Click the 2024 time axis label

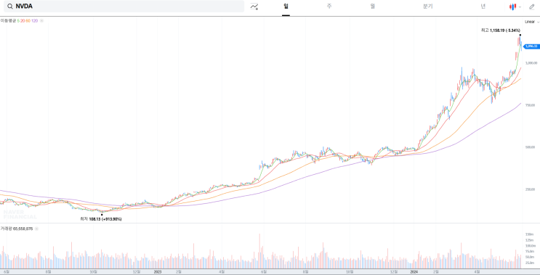415,271
